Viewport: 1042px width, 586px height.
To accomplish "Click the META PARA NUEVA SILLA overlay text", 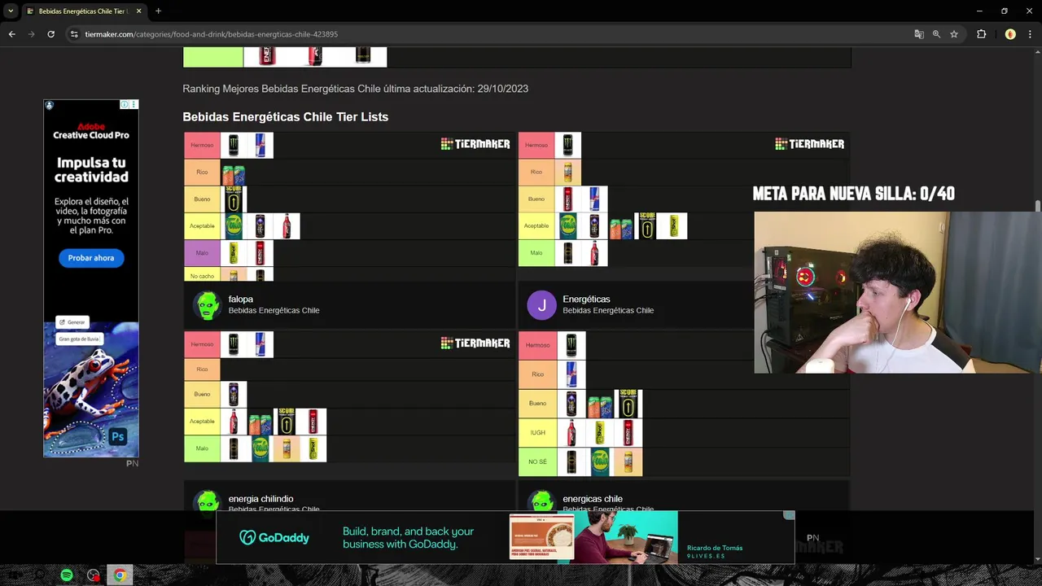I will click(x=854, y=194).
